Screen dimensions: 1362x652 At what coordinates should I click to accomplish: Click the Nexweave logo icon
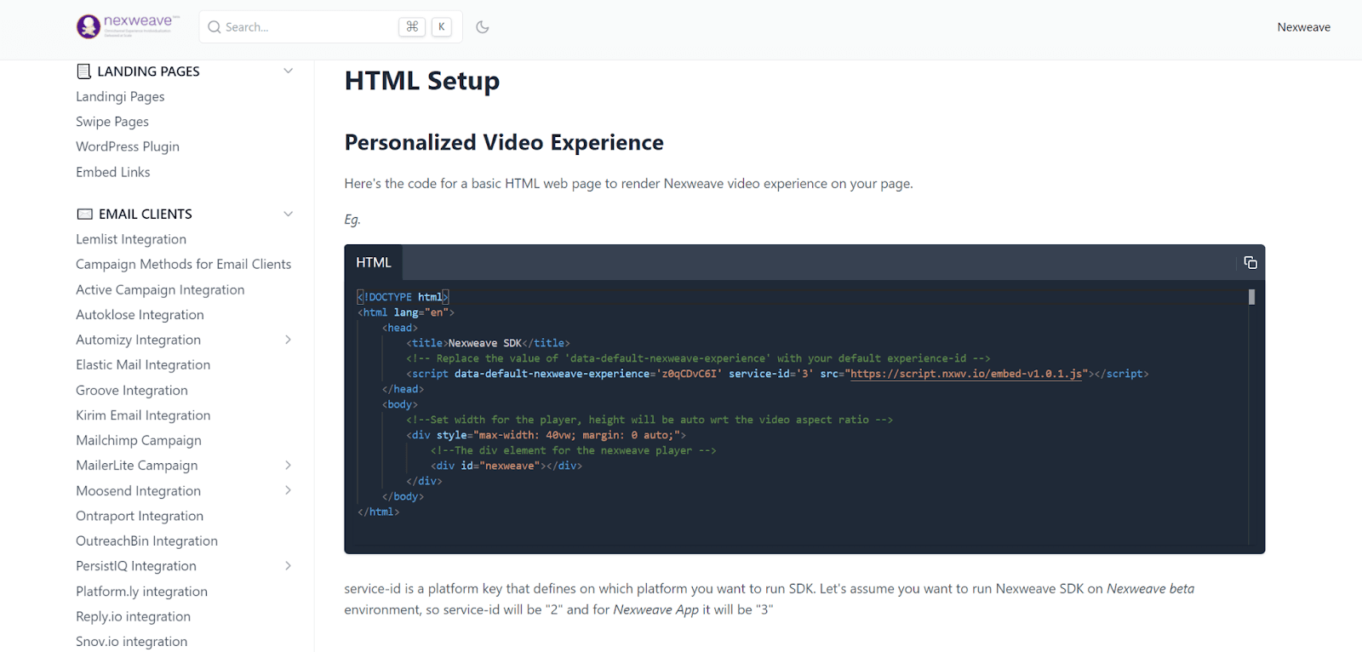[x=89, y=27]
